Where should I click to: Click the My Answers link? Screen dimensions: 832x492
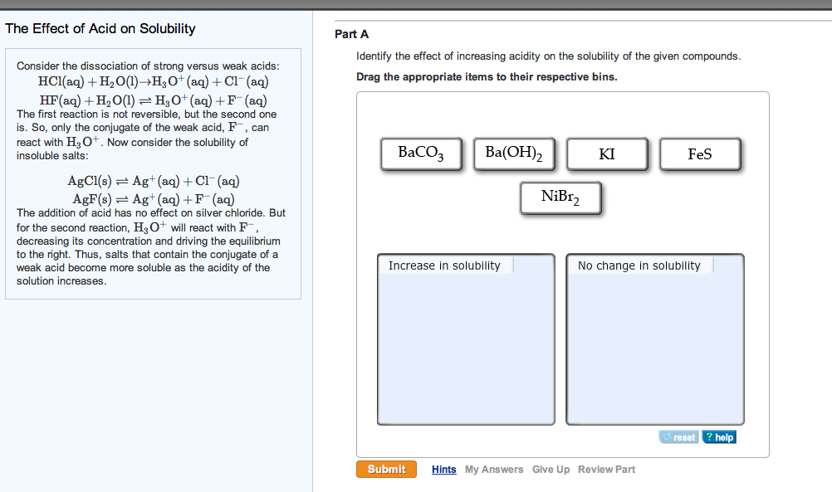(494, 469)
